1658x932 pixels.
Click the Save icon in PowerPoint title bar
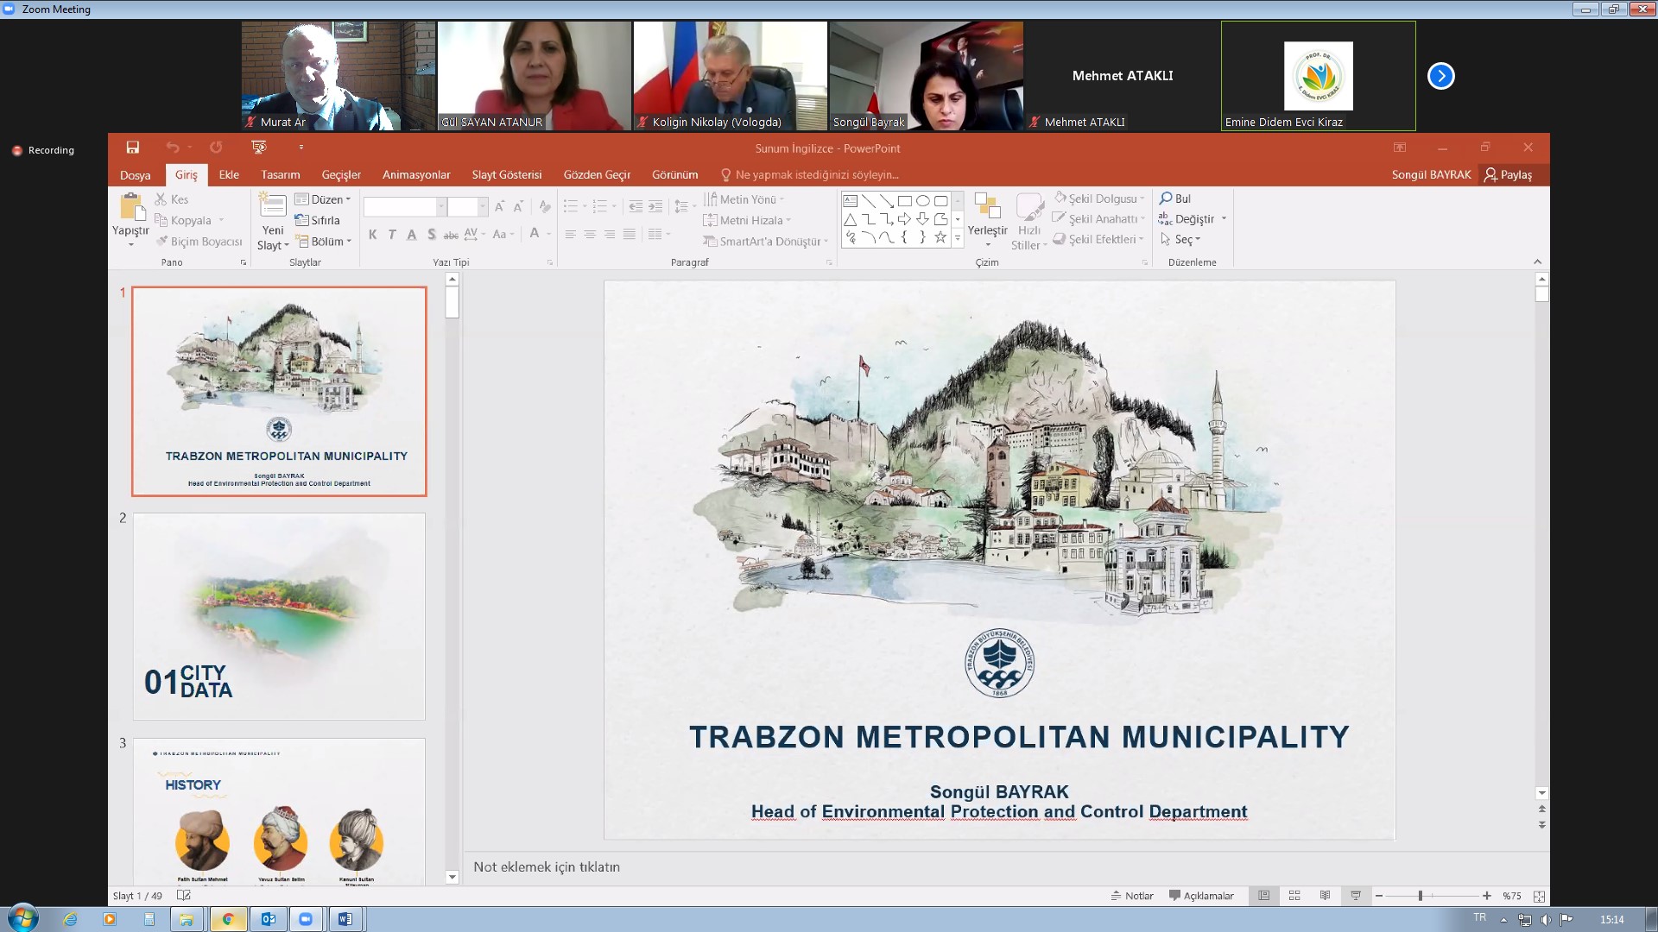pyautogui.click(x=132, y=148)
